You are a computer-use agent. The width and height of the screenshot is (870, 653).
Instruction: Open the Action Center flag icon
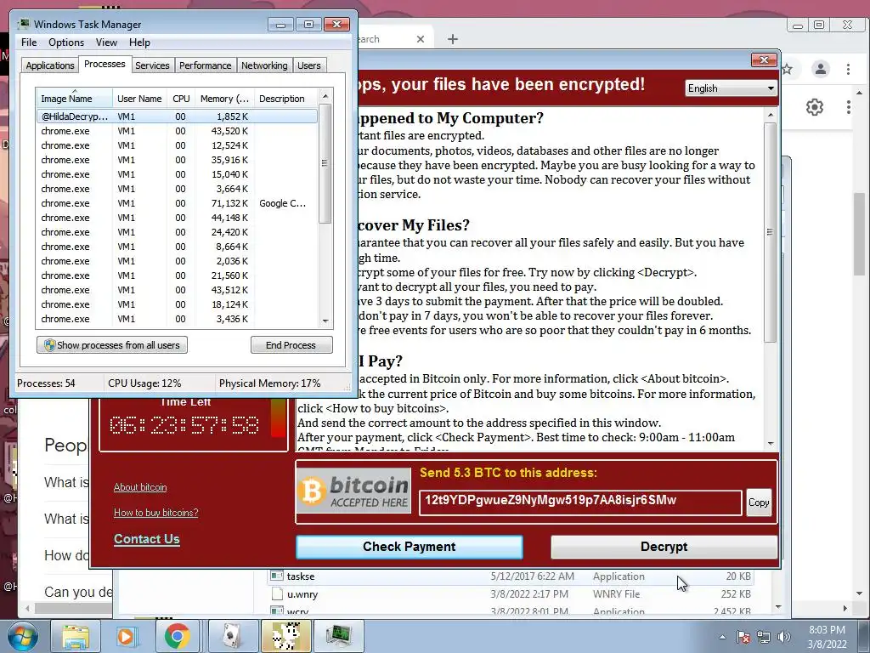click(743, 638)
